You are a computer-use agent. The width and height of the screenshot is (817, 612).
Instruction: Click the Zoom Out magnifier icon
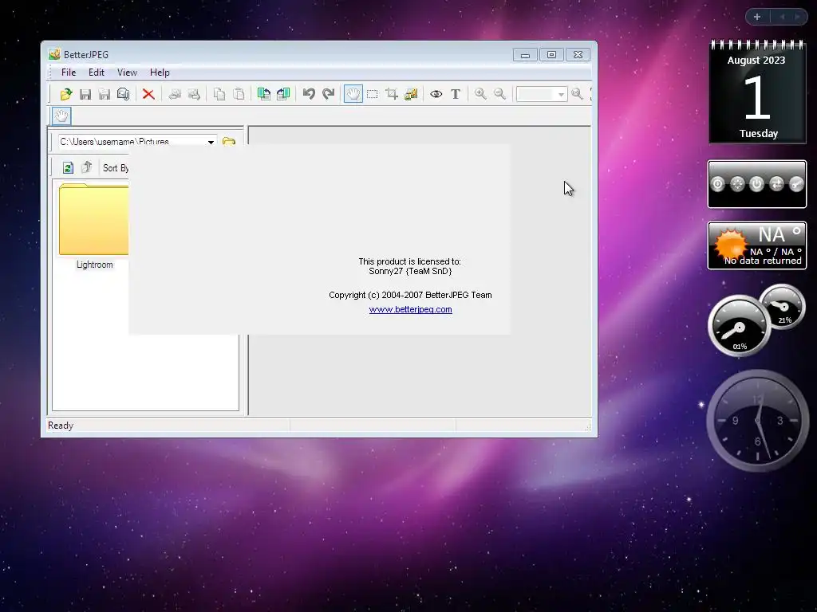[x=499, y=94]
